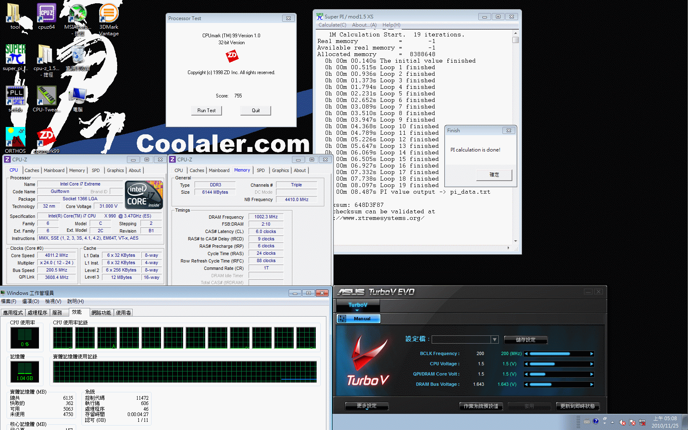Increase CPU Voltage with right arrow

[592, 364]
